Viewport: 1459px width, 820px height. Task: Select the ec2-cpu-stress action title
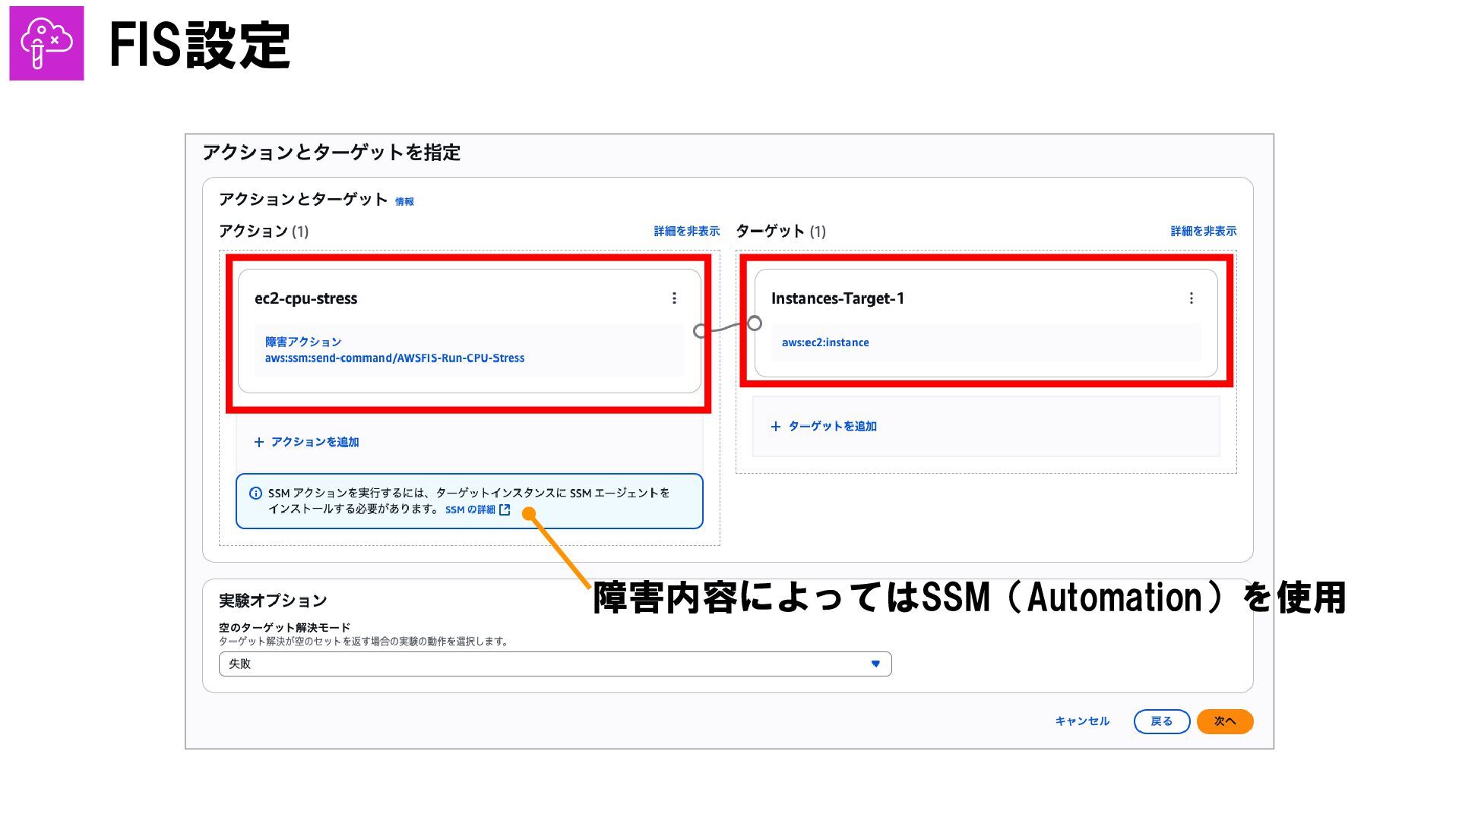[305, 298]
